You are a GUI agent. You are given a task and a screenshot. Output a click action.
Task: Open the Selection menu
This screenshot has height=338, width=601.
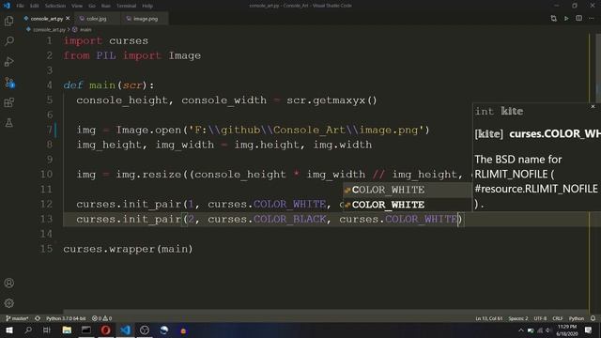point(55,6)
